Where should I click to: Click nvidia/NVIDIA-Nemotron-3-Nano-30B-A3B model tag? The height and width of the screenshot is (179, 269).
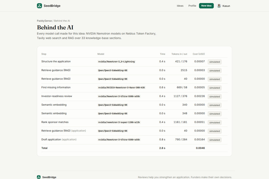(x=121, y=88)
